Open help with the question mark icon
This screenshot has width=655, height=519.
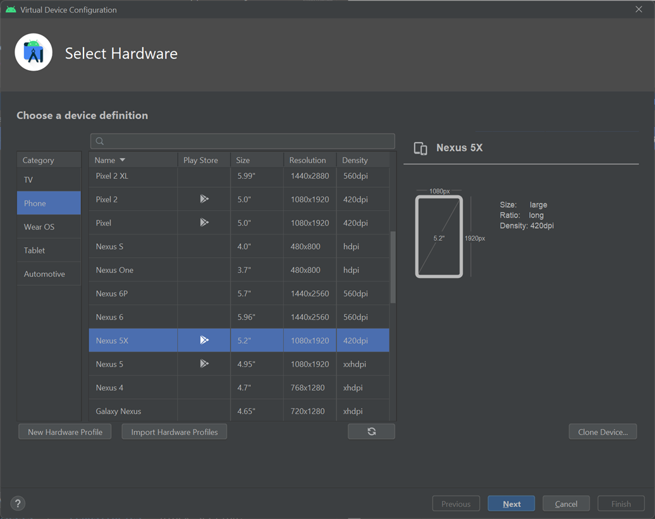coord(18,503)
